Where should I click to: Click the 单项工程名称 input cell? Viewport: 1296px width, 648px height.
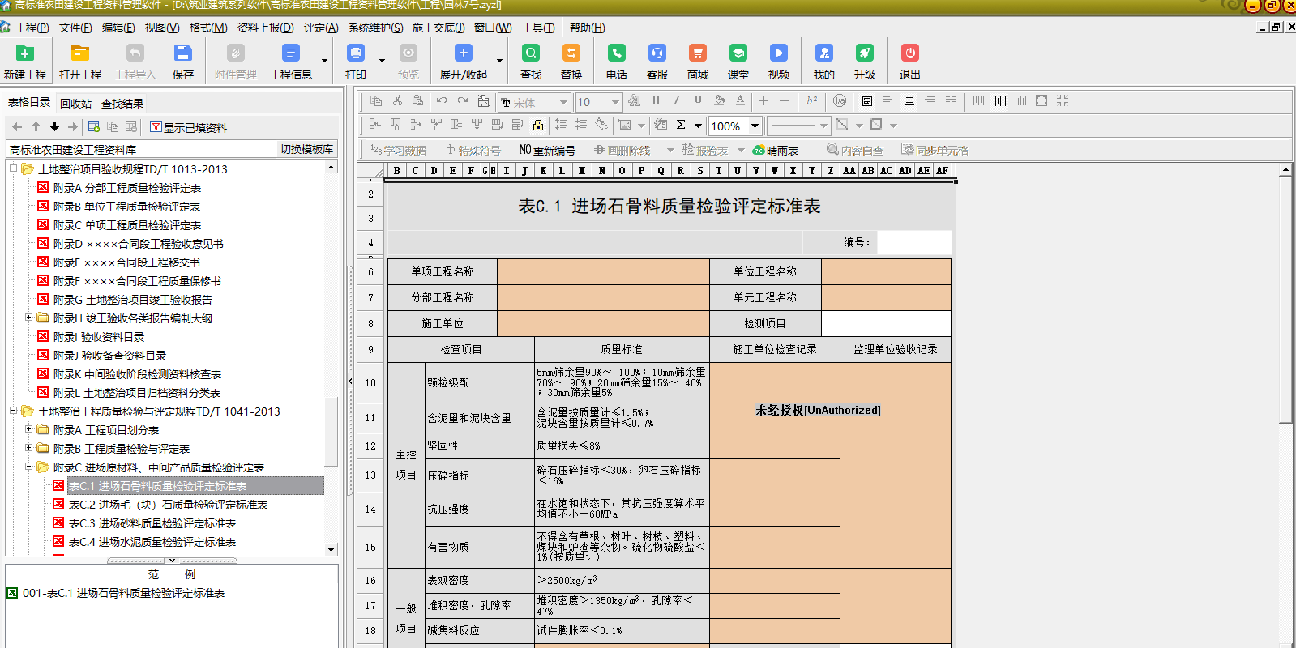click(x=603, y=272)
